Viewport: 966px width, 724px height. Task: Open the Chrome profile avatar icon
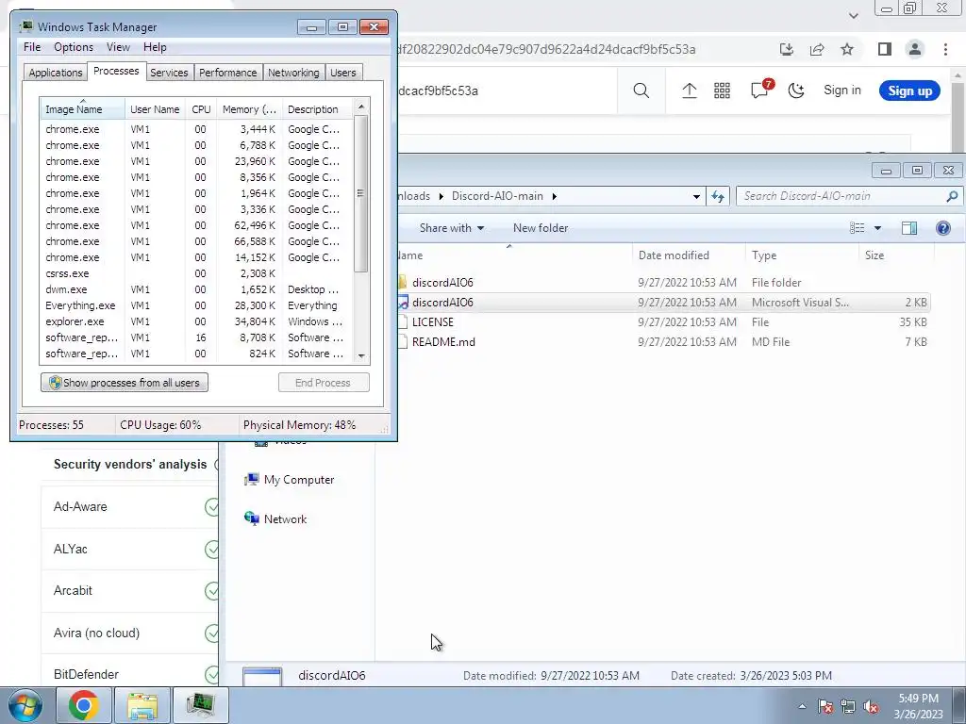[915, 49]
